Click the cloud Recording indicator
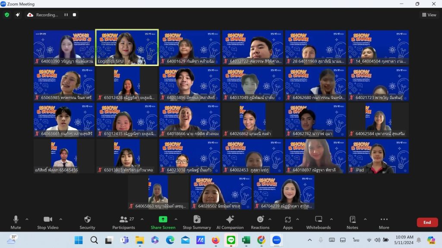442x248 pixels. point(43,15)
